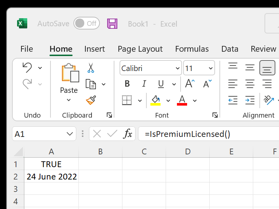Toggle the AutoSave switch
The height and width of the screenshot is (209, 279).
pyautogui.click(x=86, y=23)
